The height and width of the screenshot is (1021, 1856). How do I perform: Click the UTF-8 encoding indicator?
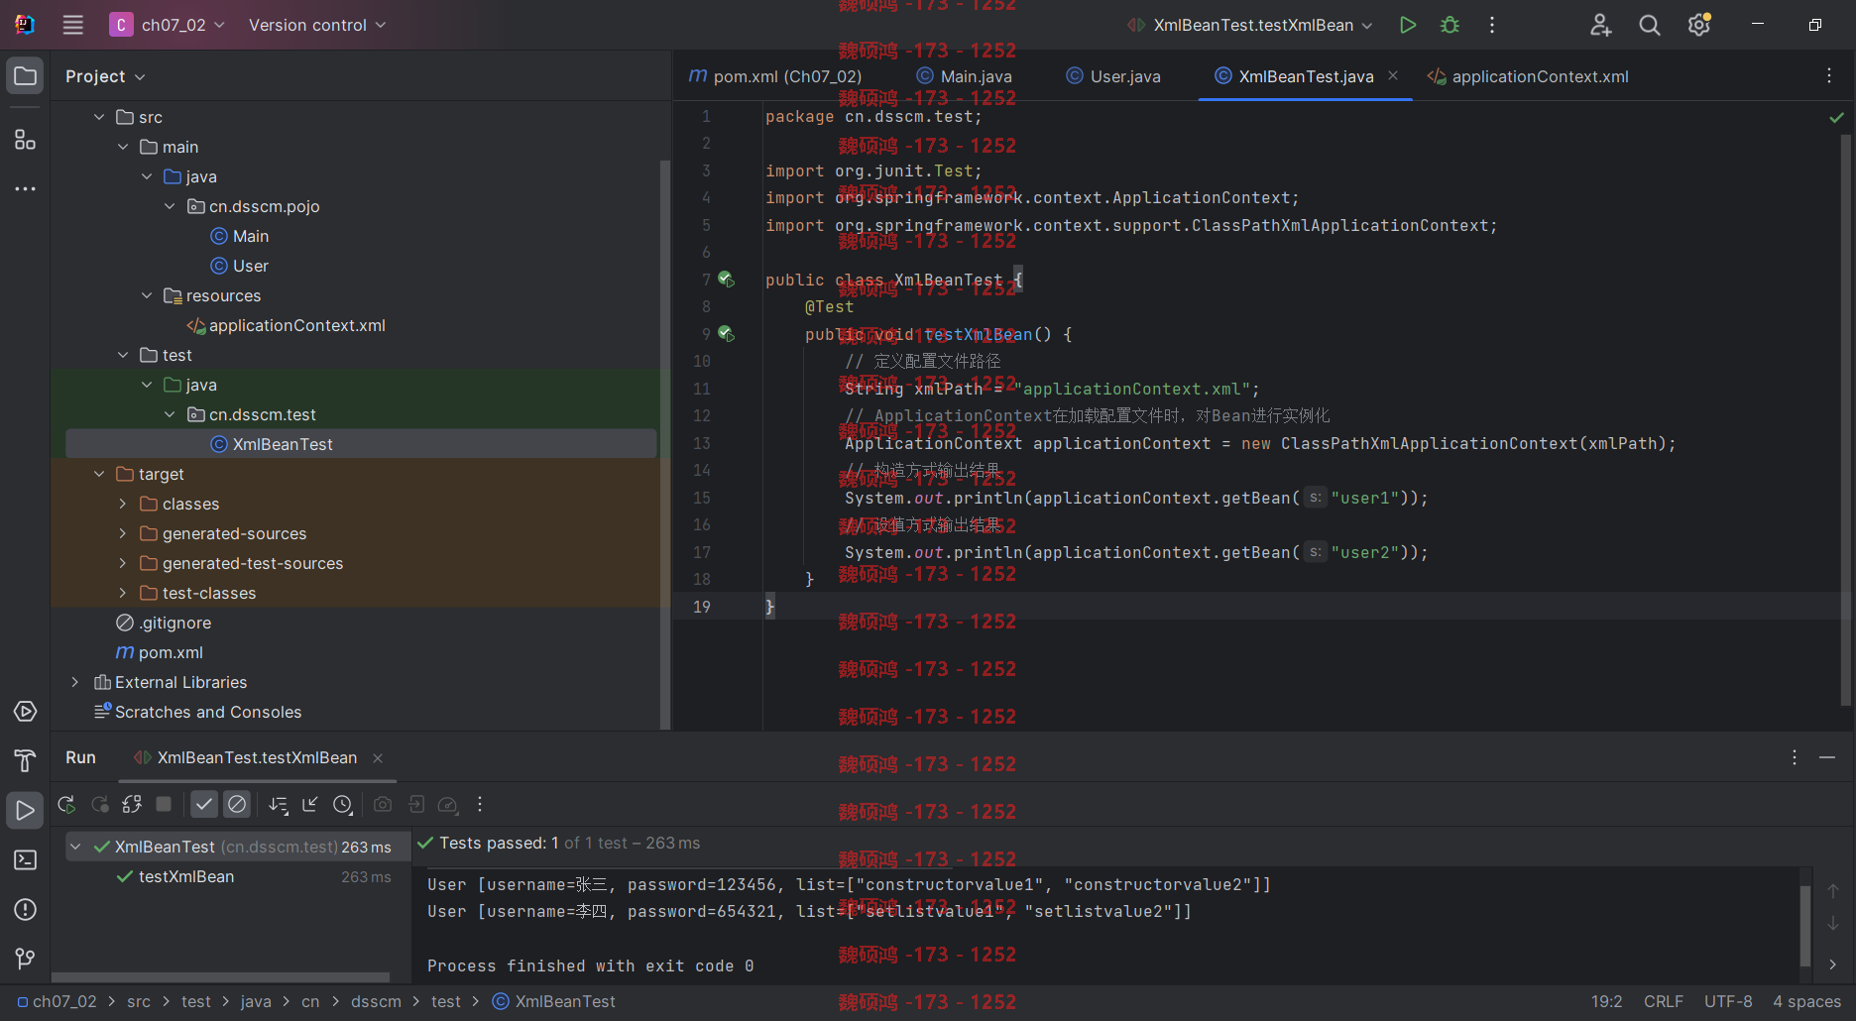(1728, 1002)
